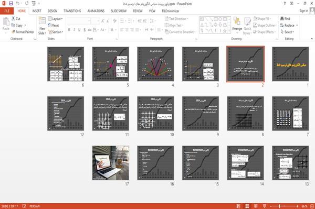
Task: Switch to Reading View in status bar
Action: click(x=256, y=206)
